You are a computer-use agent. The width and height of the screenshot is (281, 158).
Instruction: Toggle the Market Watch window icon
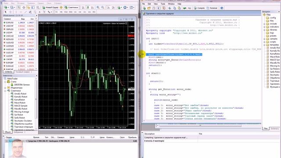coord(19,7)
